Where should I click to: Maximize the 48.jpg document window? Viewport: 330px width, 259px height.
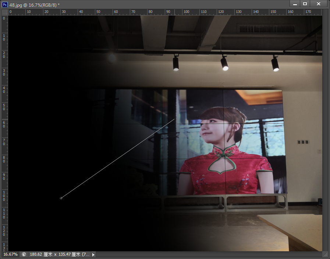[x=305, y=4]
